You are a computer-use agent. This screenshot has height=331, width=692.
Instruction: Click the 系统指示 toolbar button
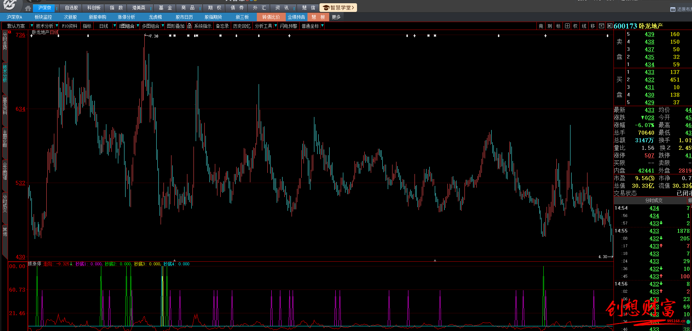click(203, 26)
